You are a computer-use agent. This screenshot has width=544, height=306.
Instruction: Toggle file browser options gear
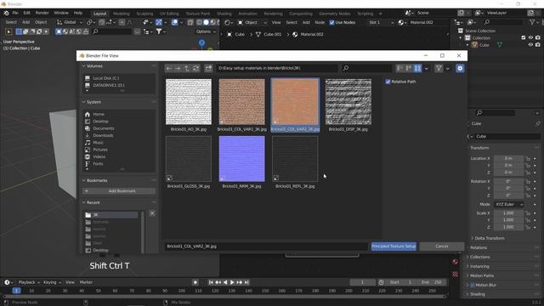click(x=460, y=68)
